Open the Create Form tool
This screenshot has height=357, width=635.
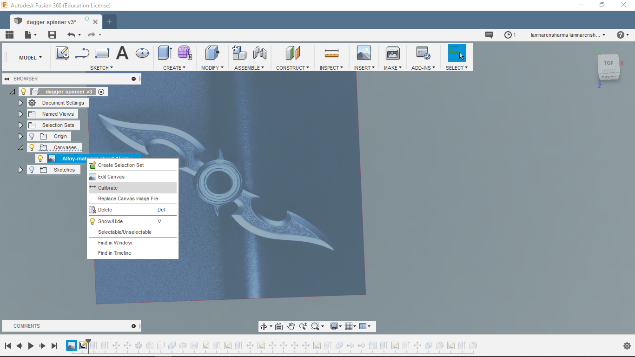(x=185, y=53)
